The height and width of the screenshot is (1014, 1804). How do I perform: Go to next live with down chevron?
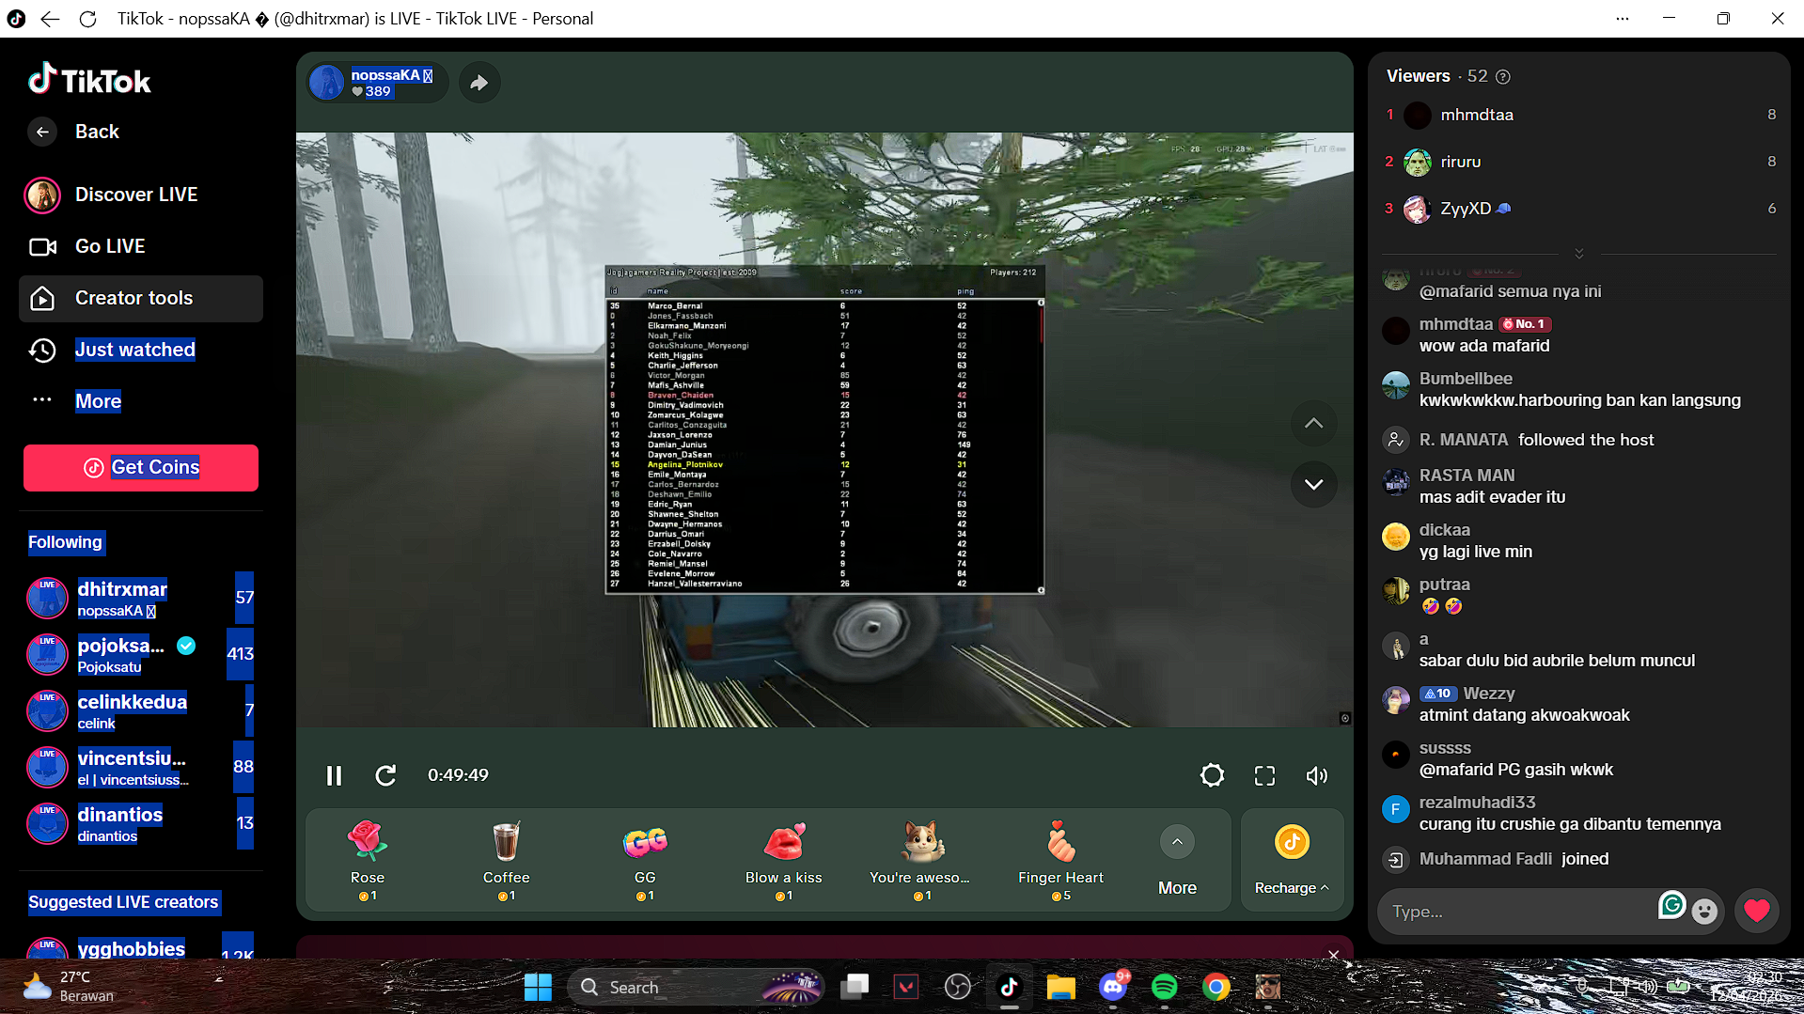coord(1314,484)
